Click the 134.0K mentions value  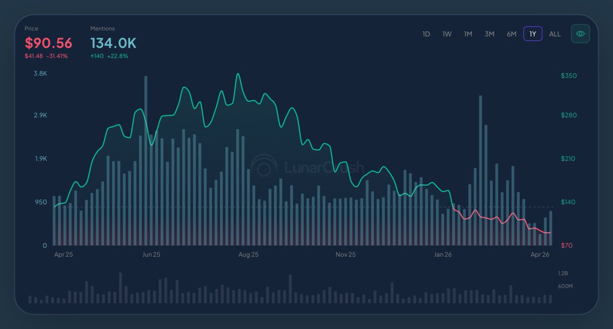pos(113,43)
